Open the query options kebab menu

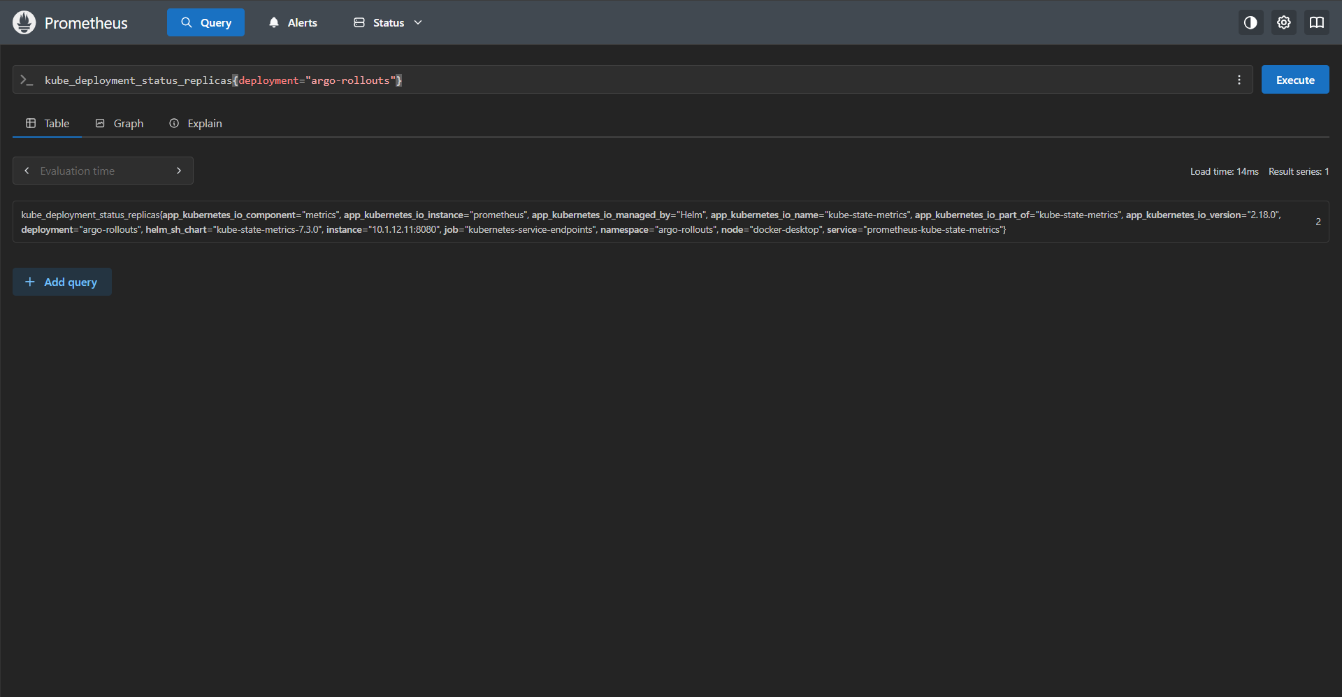[1239, 80]
